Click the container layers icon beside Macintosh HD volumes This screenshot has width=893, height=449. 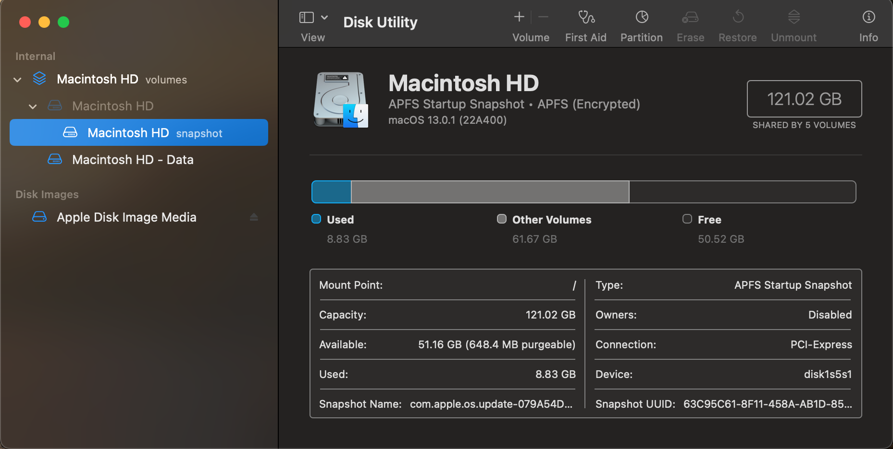39,79
